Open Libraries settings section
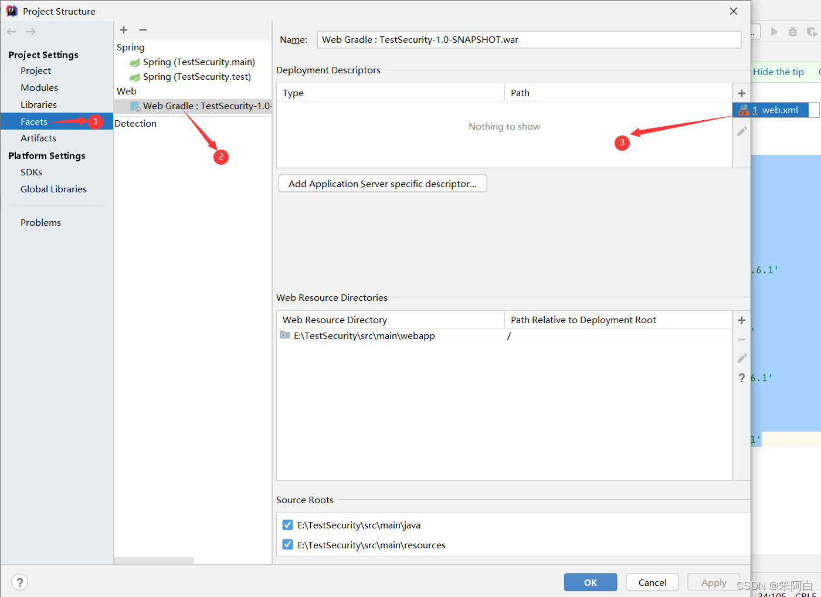This screenshot has height=597, width=821. 39,104
